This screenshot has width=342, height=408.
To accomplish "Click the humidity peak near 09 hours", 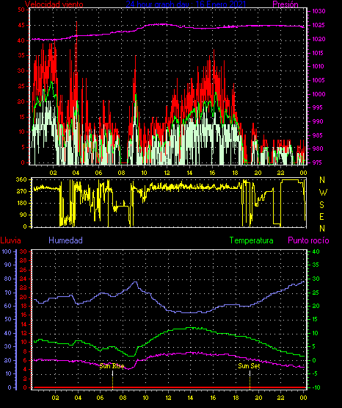I will [x=135, y=282].
